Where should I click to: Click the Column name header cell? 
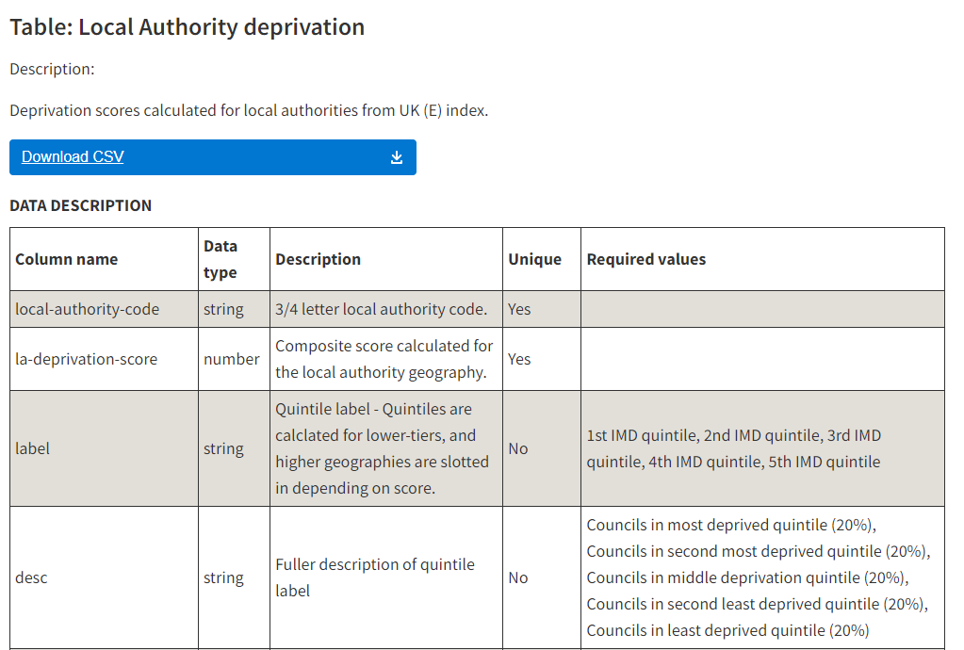point(104,259)
